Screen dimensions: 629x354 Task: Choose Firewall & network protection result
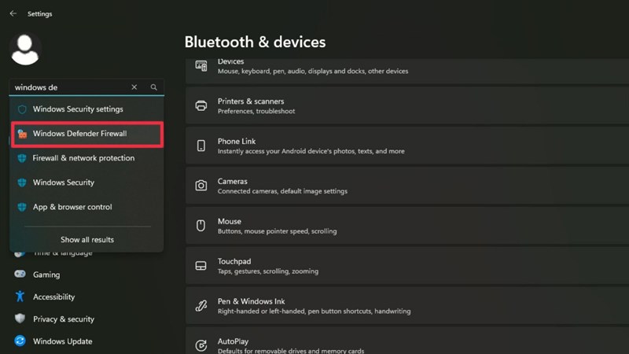[86, 158]
